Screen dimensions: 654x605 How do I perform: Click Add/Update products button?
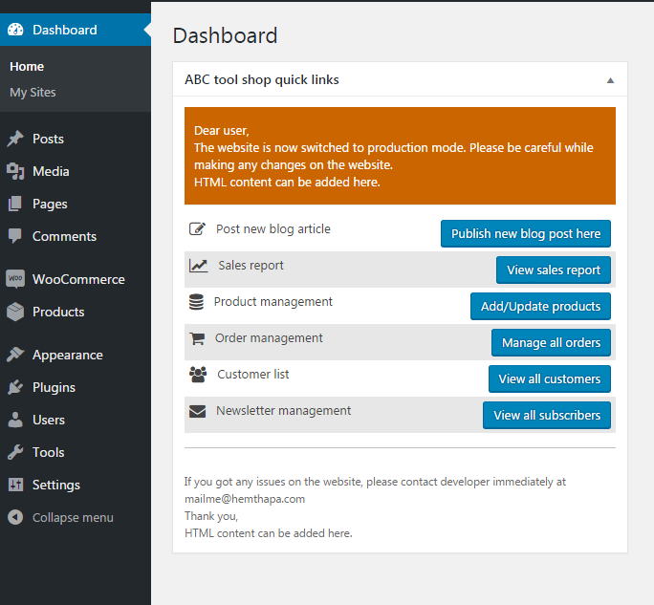coord(540,306)
